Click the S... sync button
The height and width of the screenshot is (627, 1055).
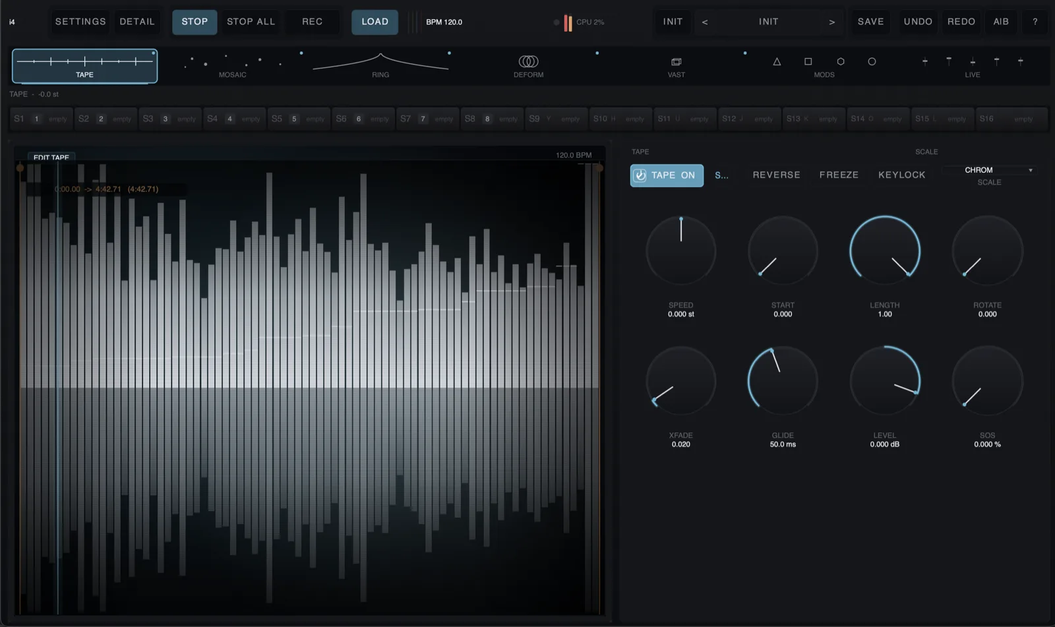tap(722, 175)
